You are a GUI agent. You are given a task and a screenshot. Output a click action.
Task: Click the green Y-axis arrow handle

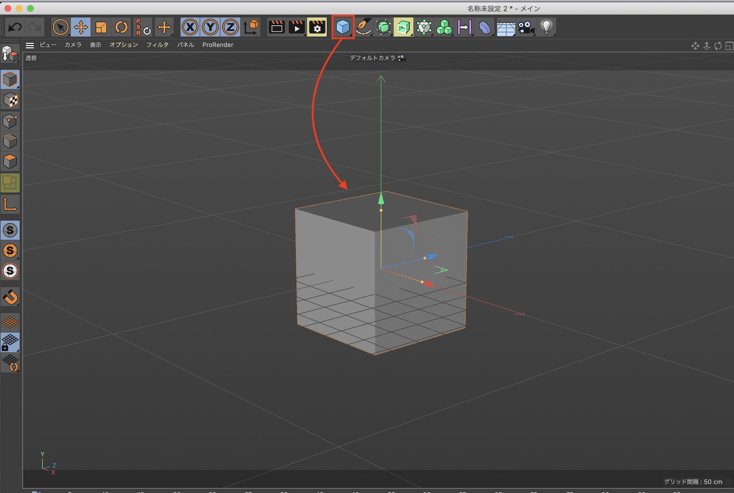click(381, 199)
